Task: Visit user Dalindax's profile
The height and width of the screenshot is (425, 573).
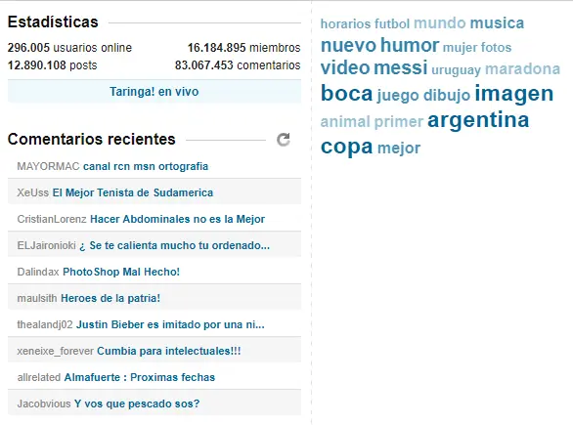Action: pos(38,272)
